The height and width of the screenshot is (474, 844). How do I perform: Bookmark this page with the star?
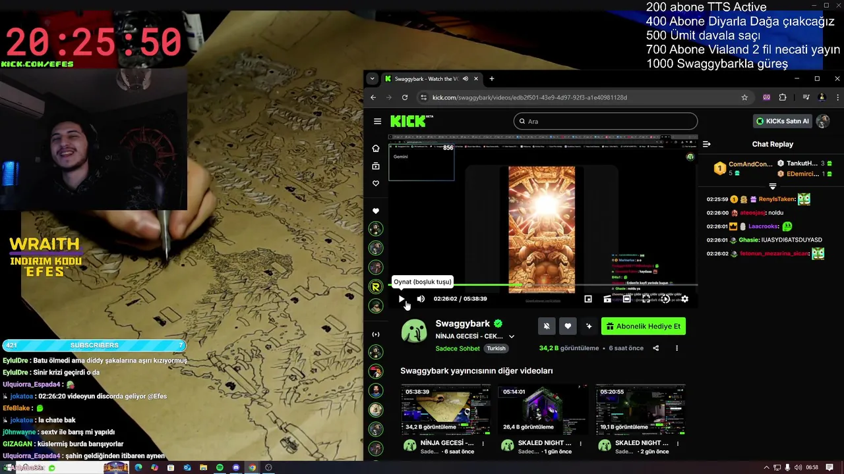click(744, 97)
